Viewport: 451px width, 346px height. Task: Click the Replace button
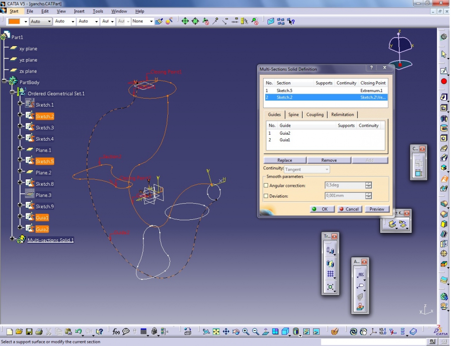(285, 160)
